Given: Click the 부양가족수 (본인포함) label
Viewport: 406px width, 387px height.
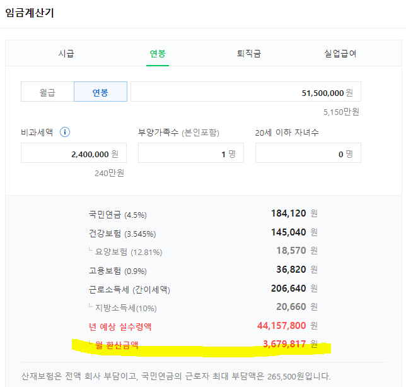Looking at the screenshot, I should (x=178, y=133).
